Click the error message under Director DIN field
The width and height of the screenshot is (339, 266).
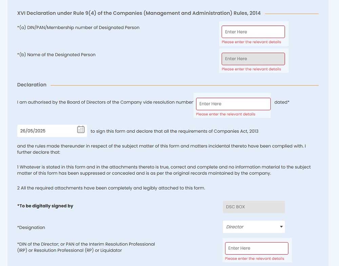254,259
